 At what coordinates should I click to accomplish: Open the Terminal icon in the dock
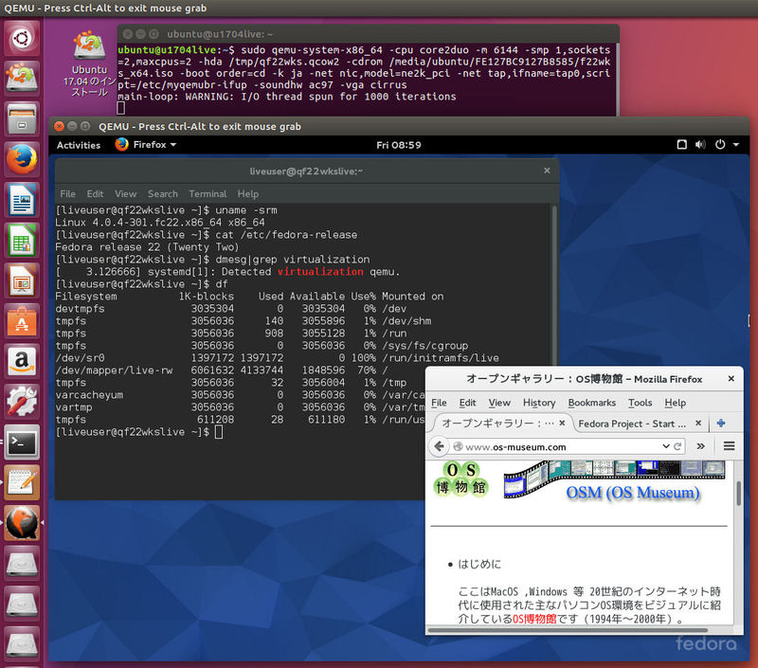[x=22, y=442]
